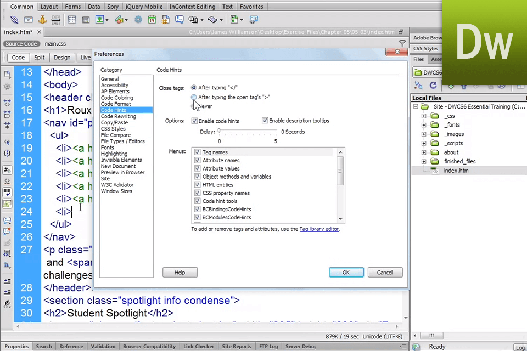The height and width of the screenshot is (351, 527).
Task: Insert a Table using the toolbar icon
Action: click(x=72, y=19)
